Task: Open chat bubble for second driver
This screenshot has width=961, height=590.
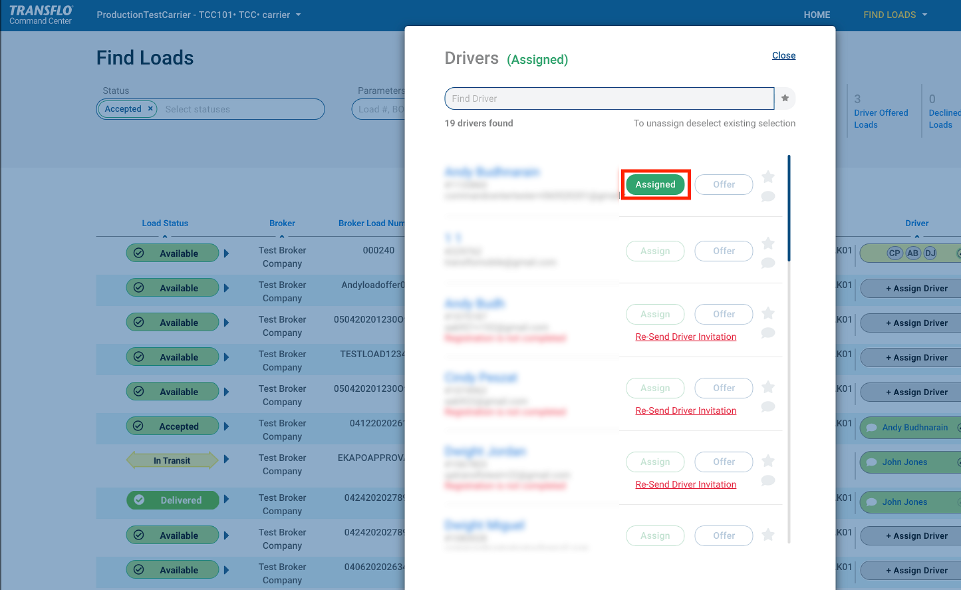Action: click(x=767, y=263)
